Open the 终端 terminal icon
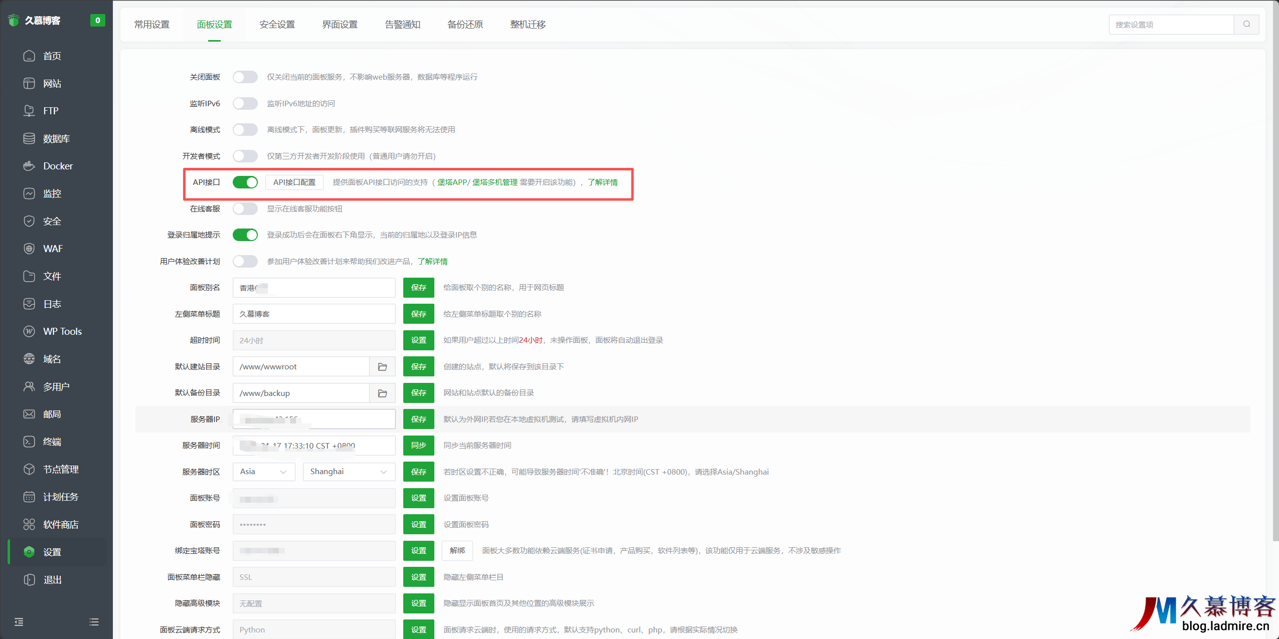This screenshot has height=639, width=1279. coord(29,442)
